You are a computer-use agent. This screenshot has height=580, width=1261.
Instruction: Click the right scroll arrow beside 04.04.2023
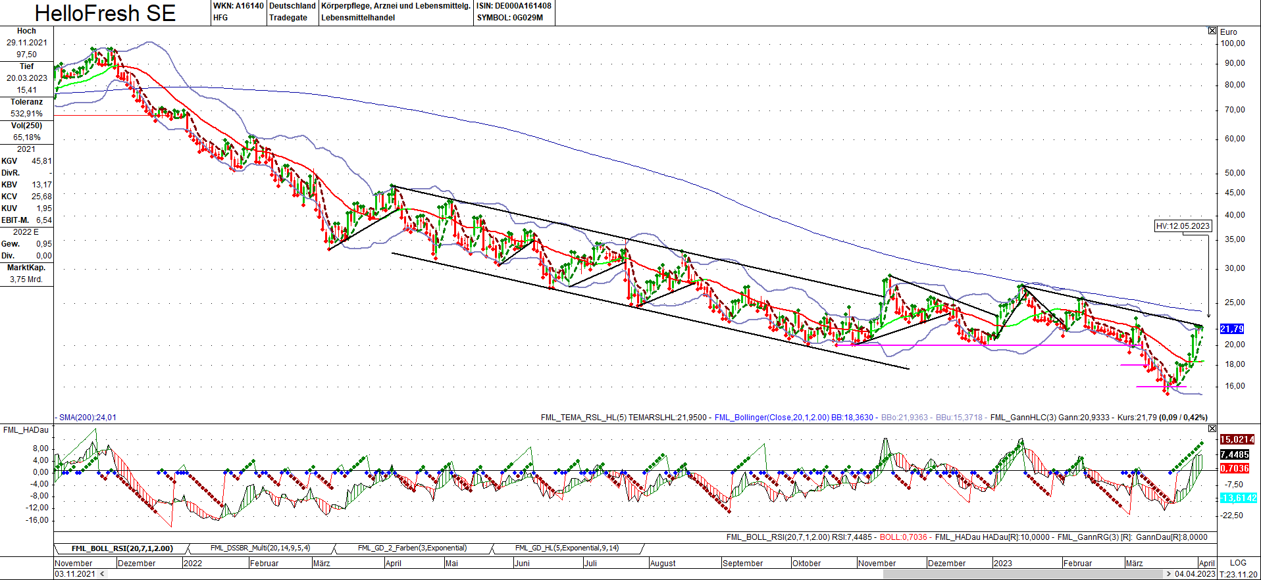pos(1168,574)
